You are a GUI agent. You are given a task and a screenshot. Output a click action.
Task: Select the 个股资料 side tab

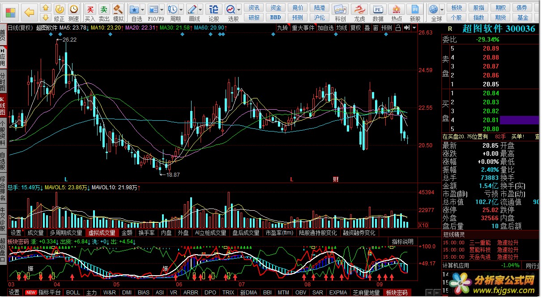(x=3, y=133)
